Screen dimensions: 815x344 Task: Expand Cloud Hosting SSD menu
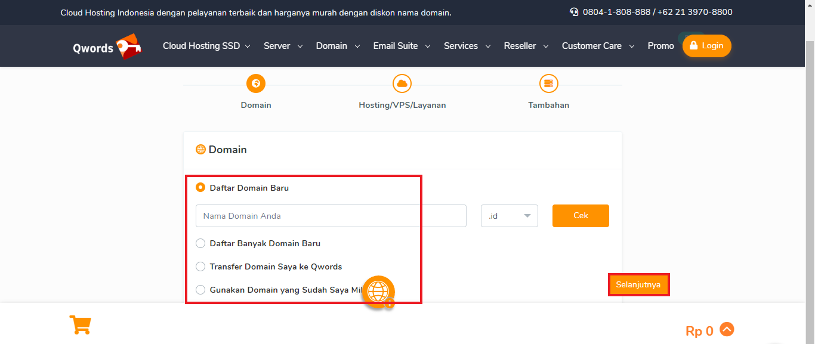(206, 46)
